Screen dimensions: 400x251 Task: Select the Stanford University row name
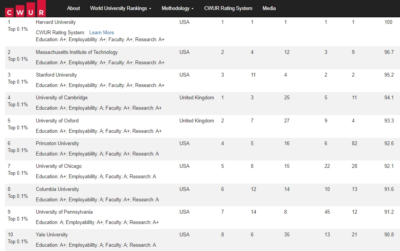click(x=56, y=75)
